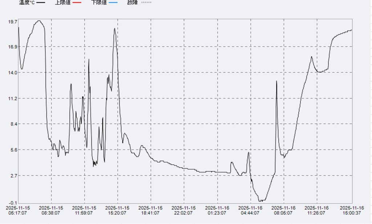Toggle the 上限值 legend entry
Screen dimensions: 372x224
[62, 3]
